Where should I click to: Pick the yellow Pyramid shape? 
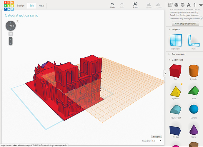click(x=175, y=91)
